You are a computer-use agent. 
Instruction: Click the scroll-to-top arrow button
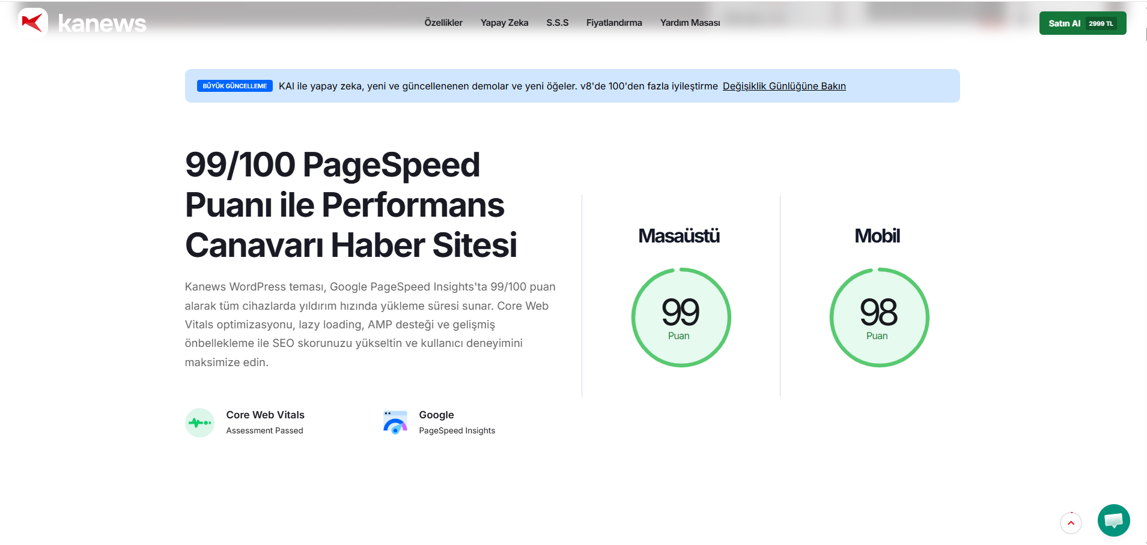click(x=1071, y=523)
